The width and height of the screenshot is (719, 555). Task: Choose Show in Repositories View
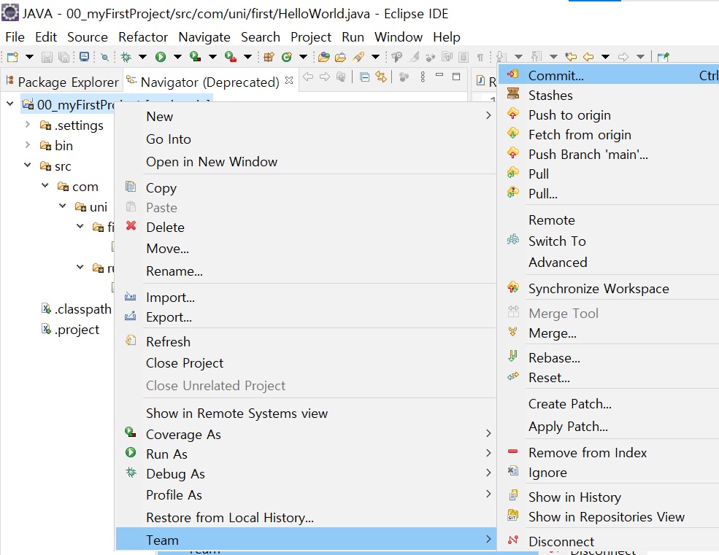click(x=609, y=516)
